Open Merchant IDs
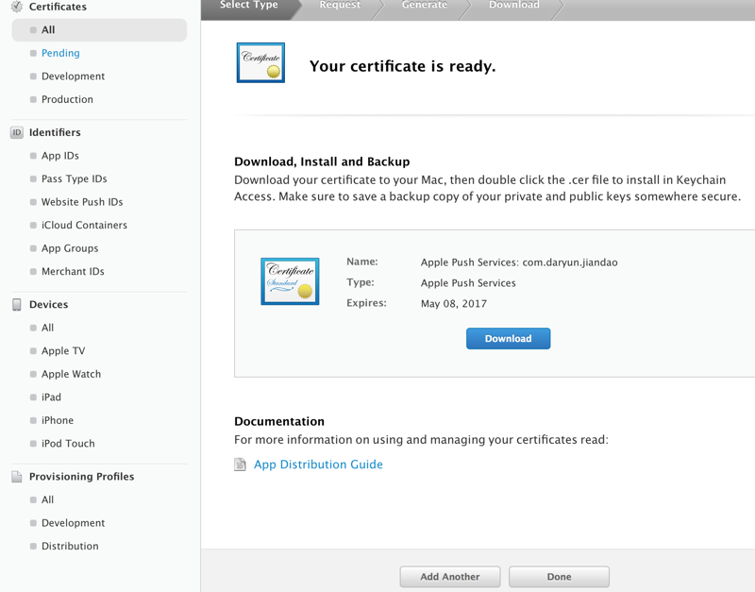 tap(73, 271)
